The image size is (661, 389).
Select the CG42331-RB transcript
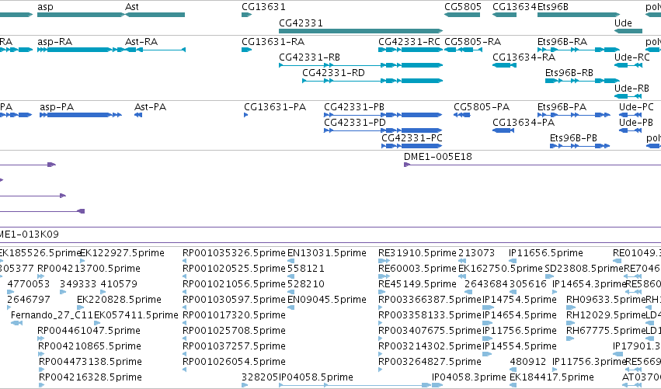click(361, 65)
